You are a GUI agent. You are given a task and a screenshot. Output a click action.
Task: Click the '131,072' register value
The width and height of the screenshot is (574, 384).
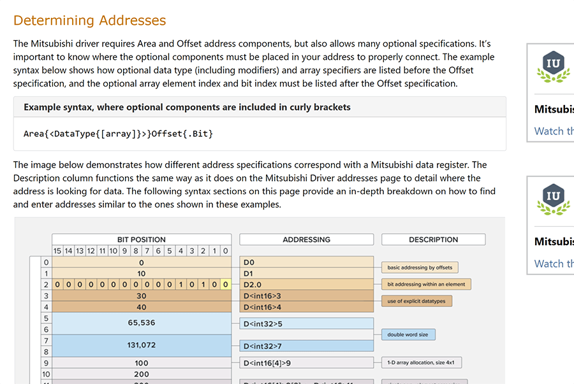pos(142,345)
